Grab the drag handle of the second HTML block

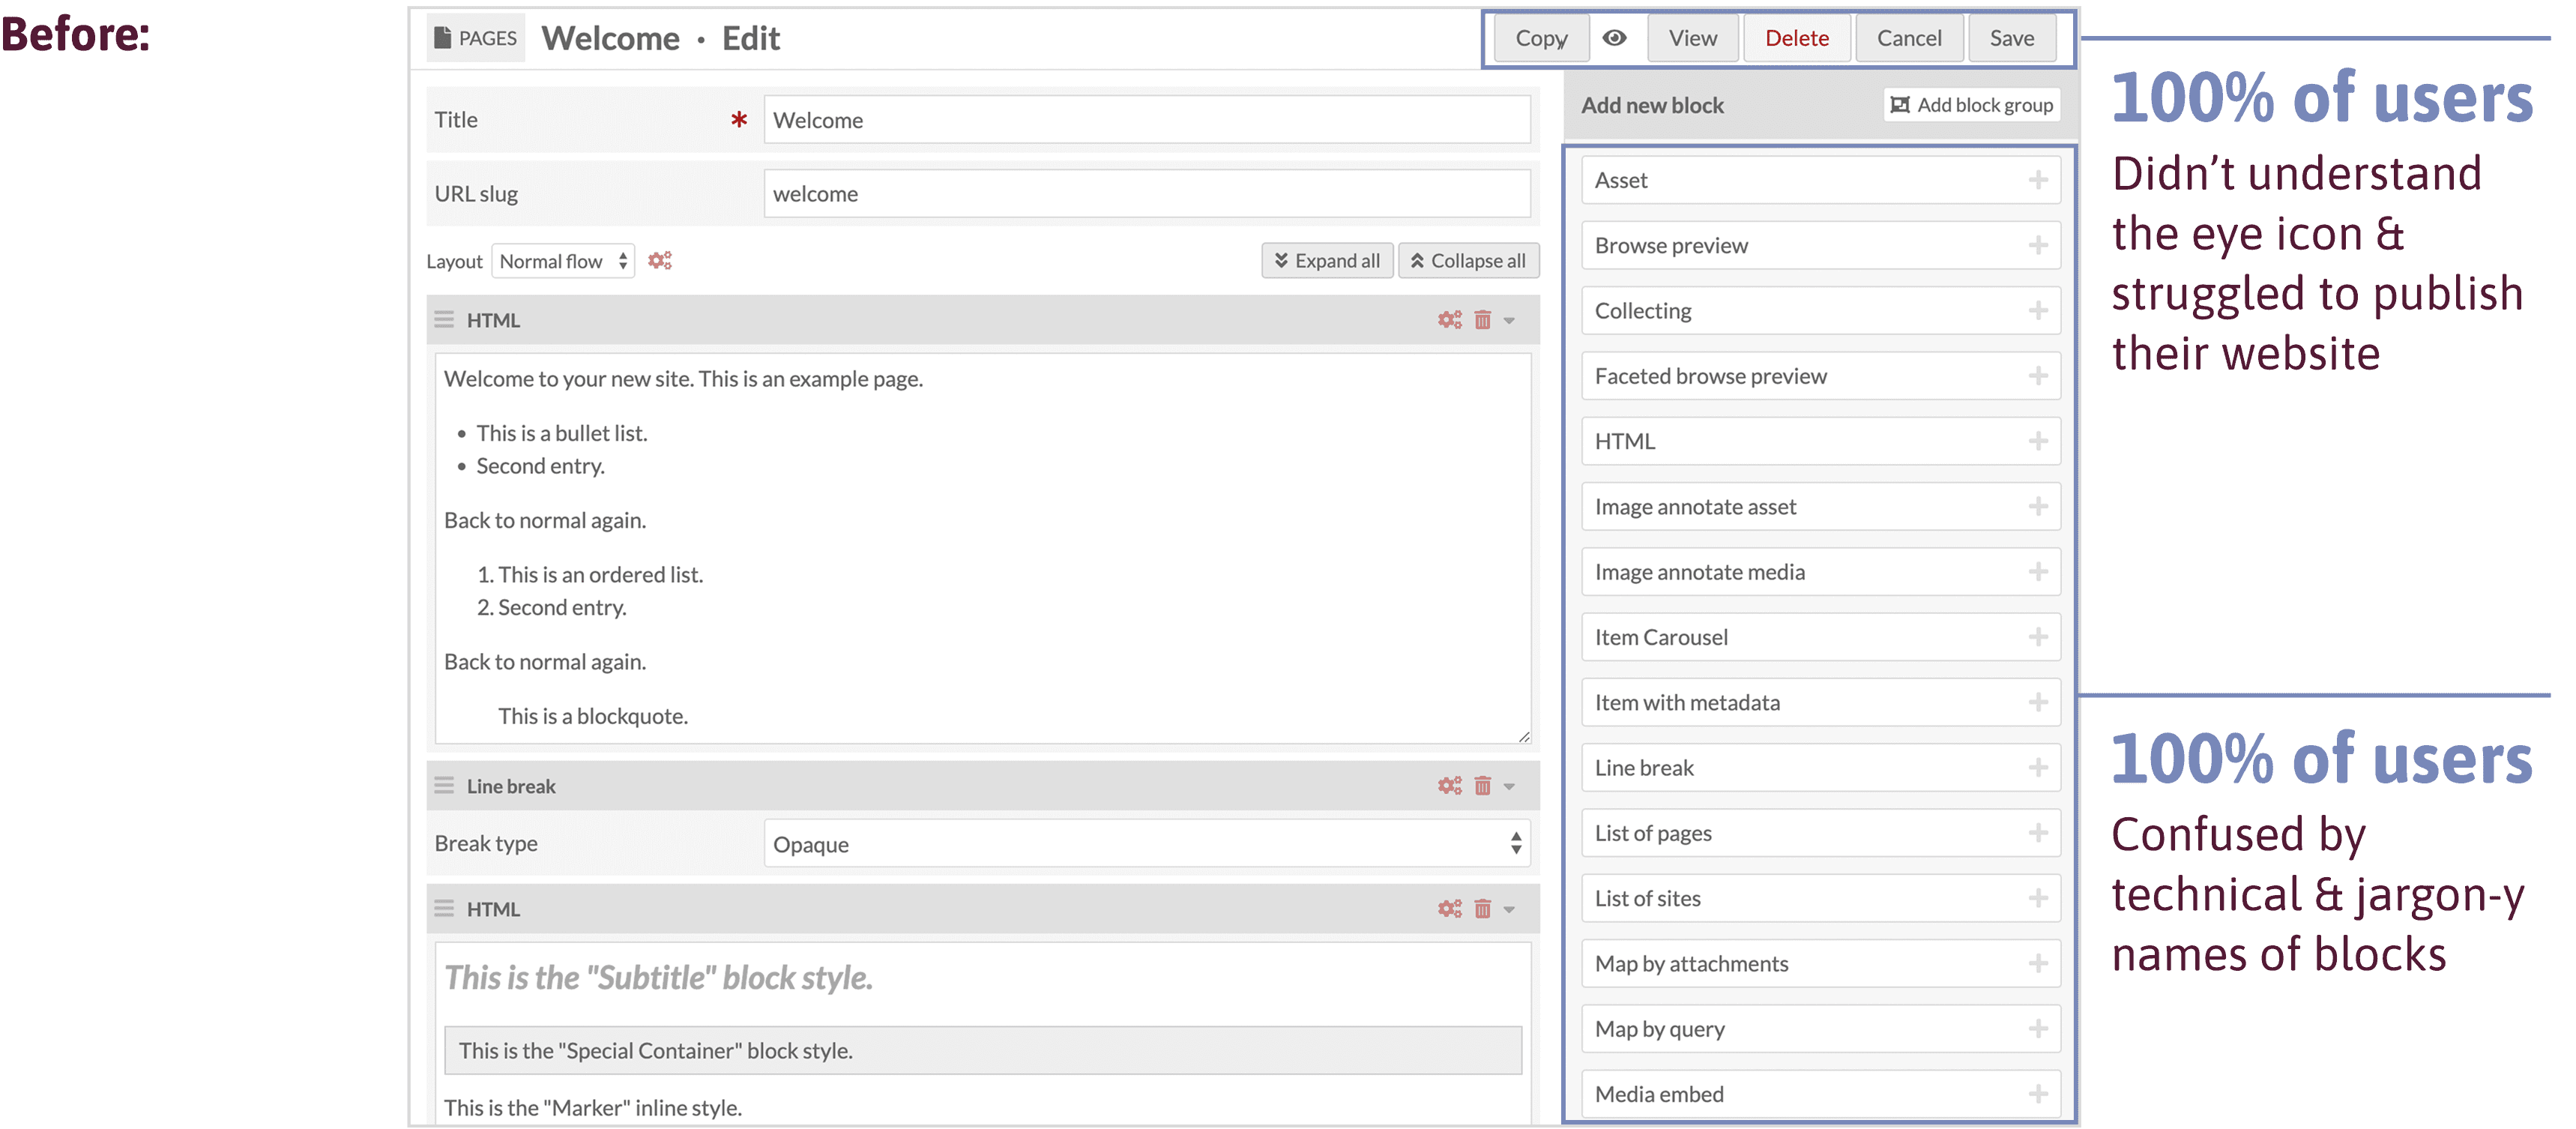(444, 909)
